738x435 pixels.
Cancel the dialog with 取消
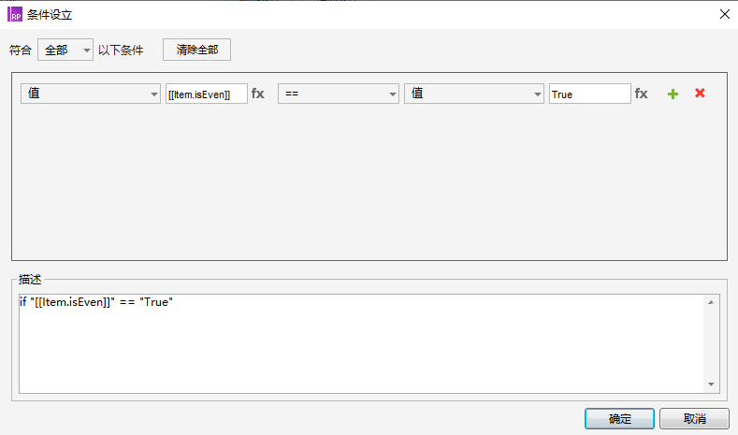coord(694,418)
